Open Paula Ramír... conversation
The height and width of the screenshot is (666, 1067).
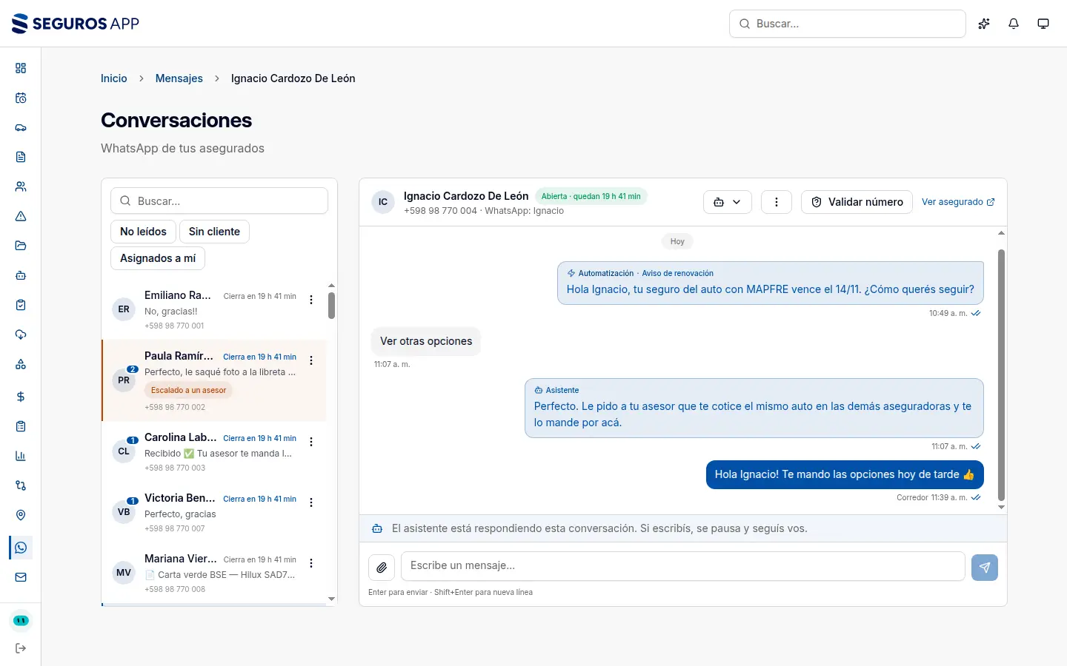[214, 380]
